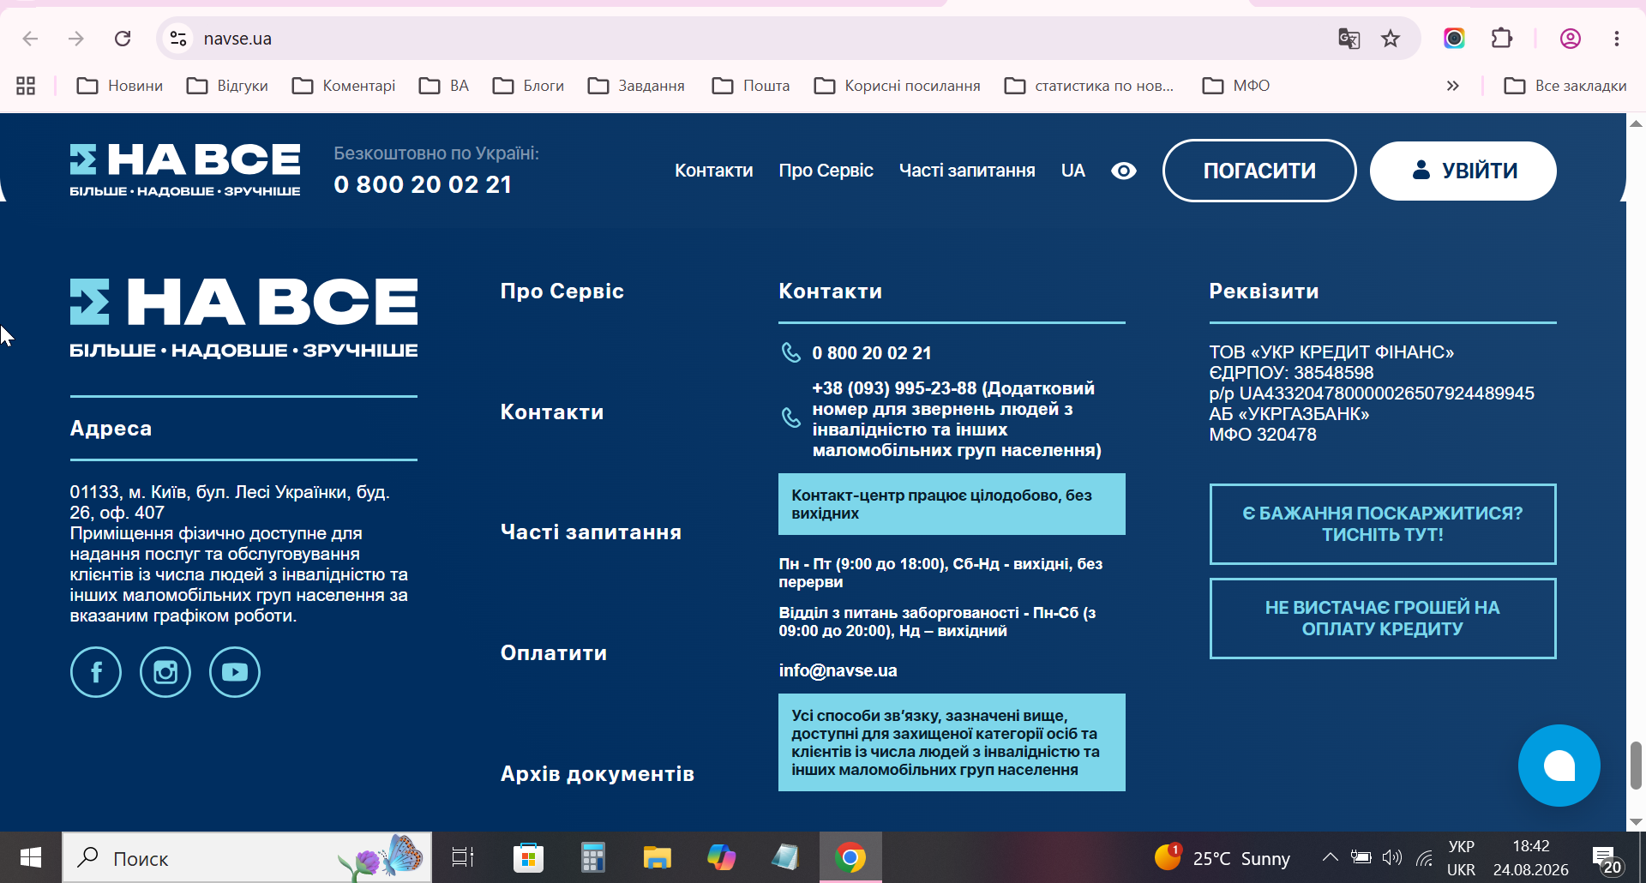Open Chrome three-dot menu
This screenshot has width=1646, height=883.
(1617, 39)
